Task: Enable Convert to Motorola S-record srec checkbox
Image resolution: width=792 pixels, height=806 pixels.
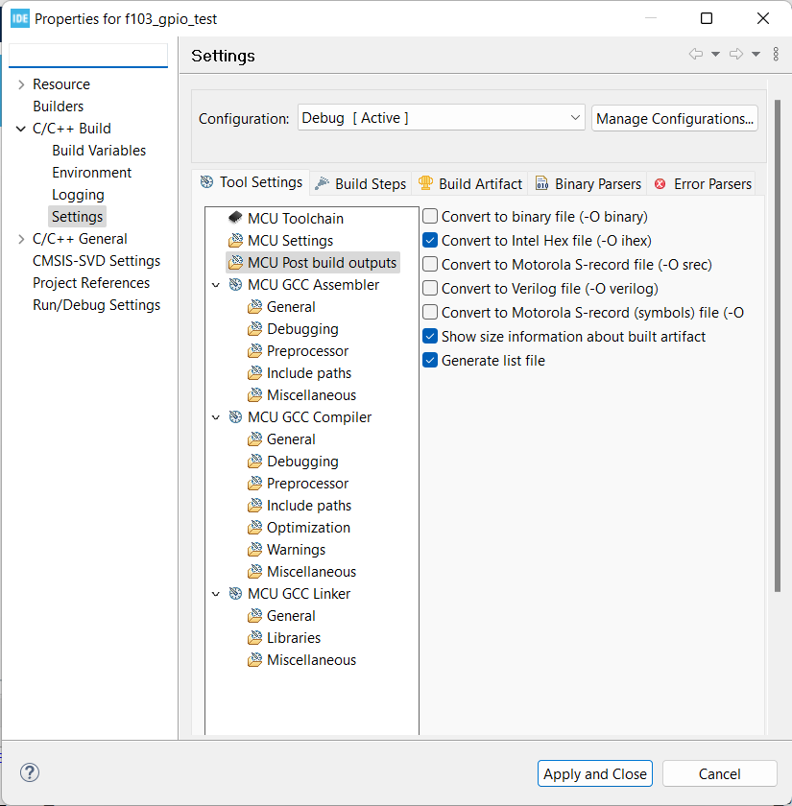Action: point(430,264)
